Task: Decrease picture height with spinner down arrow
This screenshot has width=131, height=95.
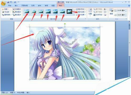Action: [126, 11]
